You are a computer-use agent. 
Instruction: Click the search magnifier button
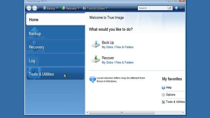[170, 8]
